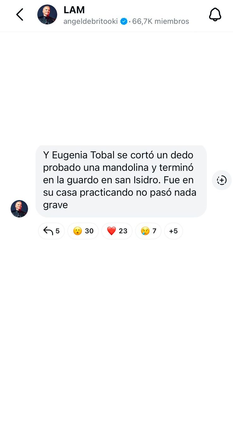Open the LAM channel title

point(74,10)
